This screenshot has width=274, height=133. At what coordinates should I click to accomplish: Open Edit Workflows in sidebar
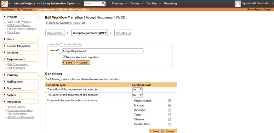coord(16,68)
